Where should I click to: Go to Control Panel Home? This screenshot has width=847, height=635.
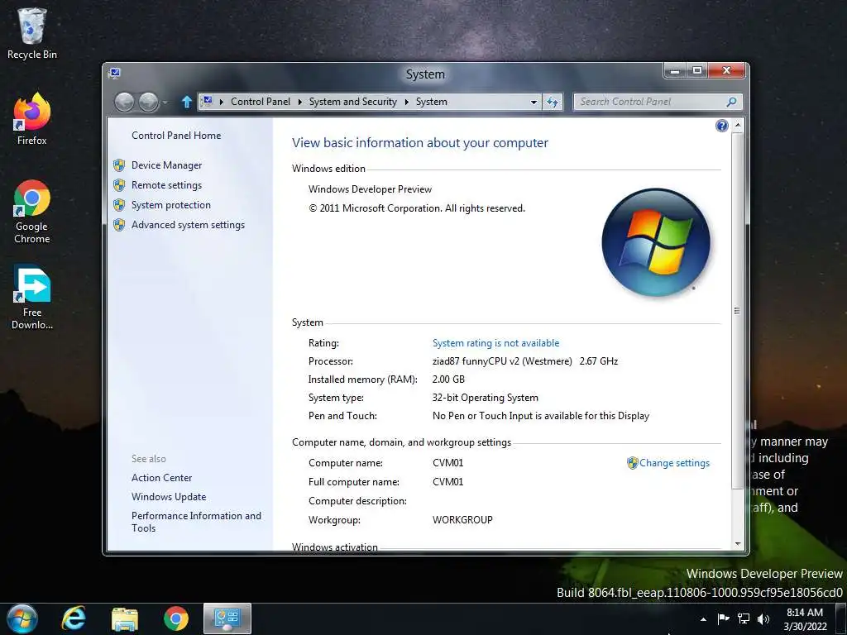pos(176,136)
